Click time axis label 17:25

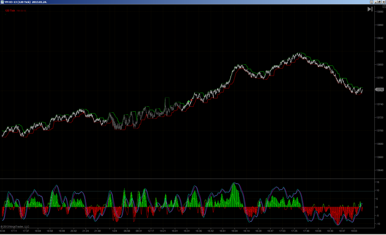(294, 231)
